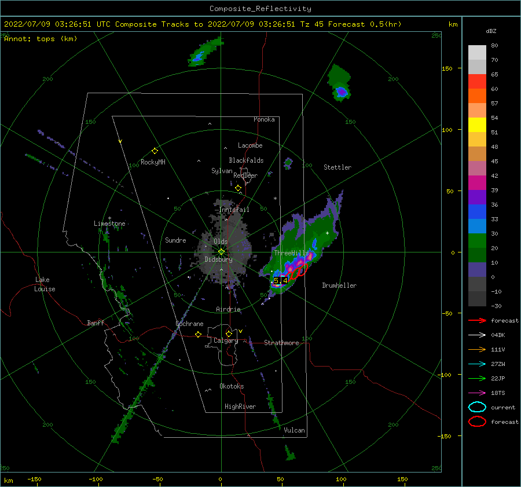Click the small echo west of Stettler
This screenshot has height=487, width=521.
click(288, 163)
